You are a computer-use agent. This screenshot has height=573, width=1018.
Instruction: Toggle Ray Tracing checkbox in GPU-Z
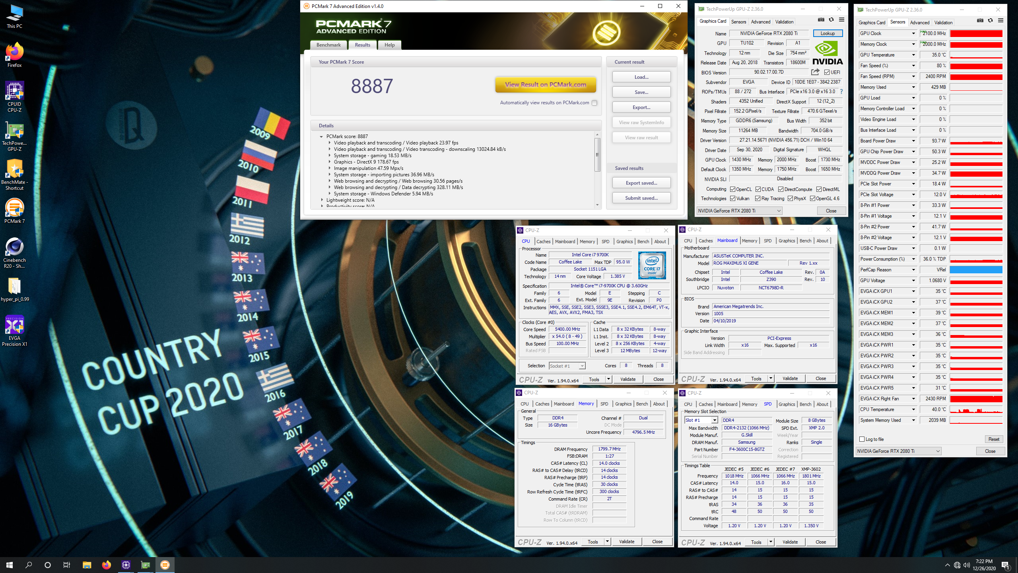[758, 199]
